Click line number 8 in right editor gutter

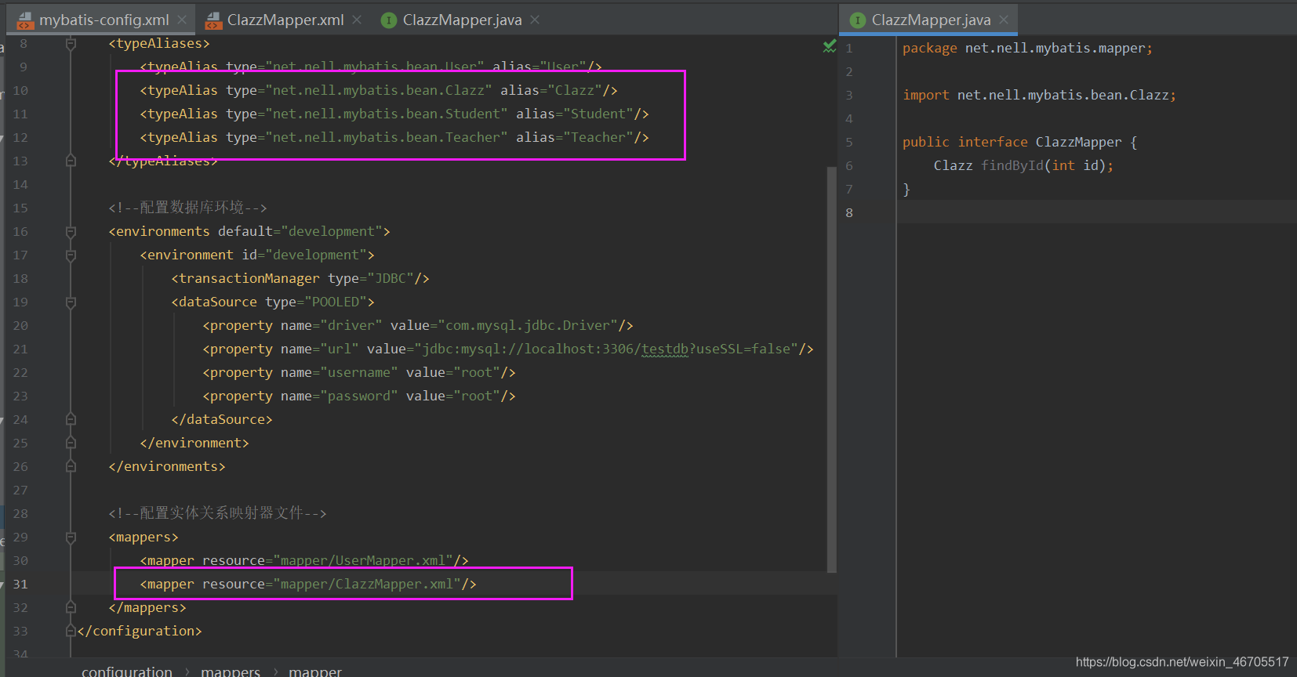tap(849, 212)
